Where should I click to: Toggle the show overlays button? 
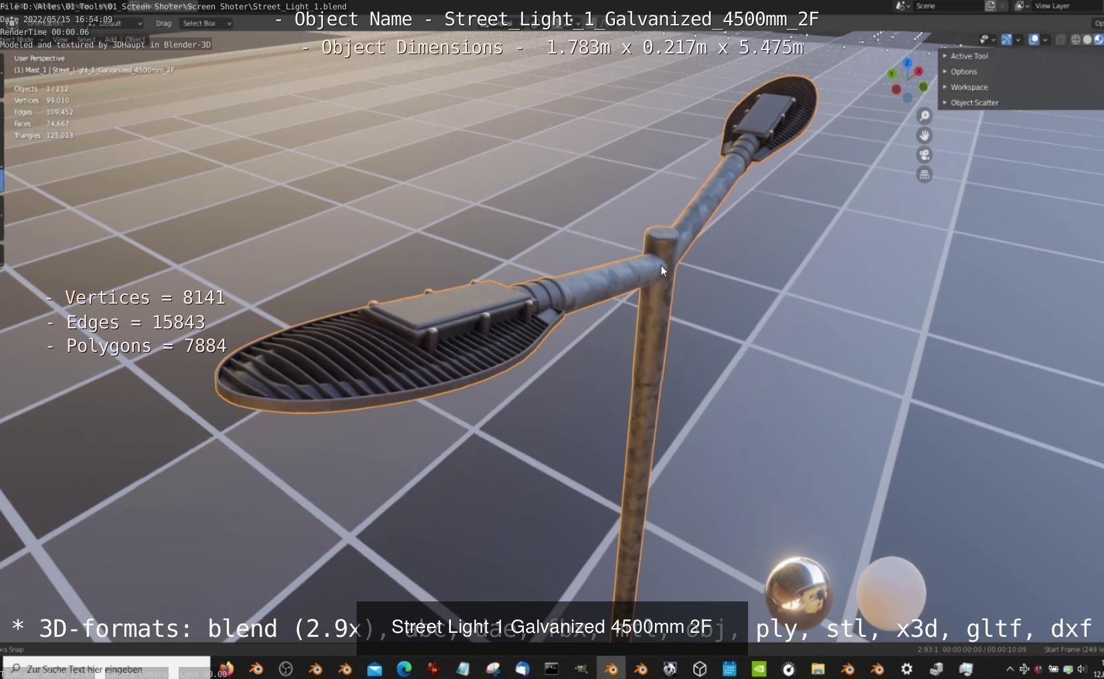click(1034, 39)
